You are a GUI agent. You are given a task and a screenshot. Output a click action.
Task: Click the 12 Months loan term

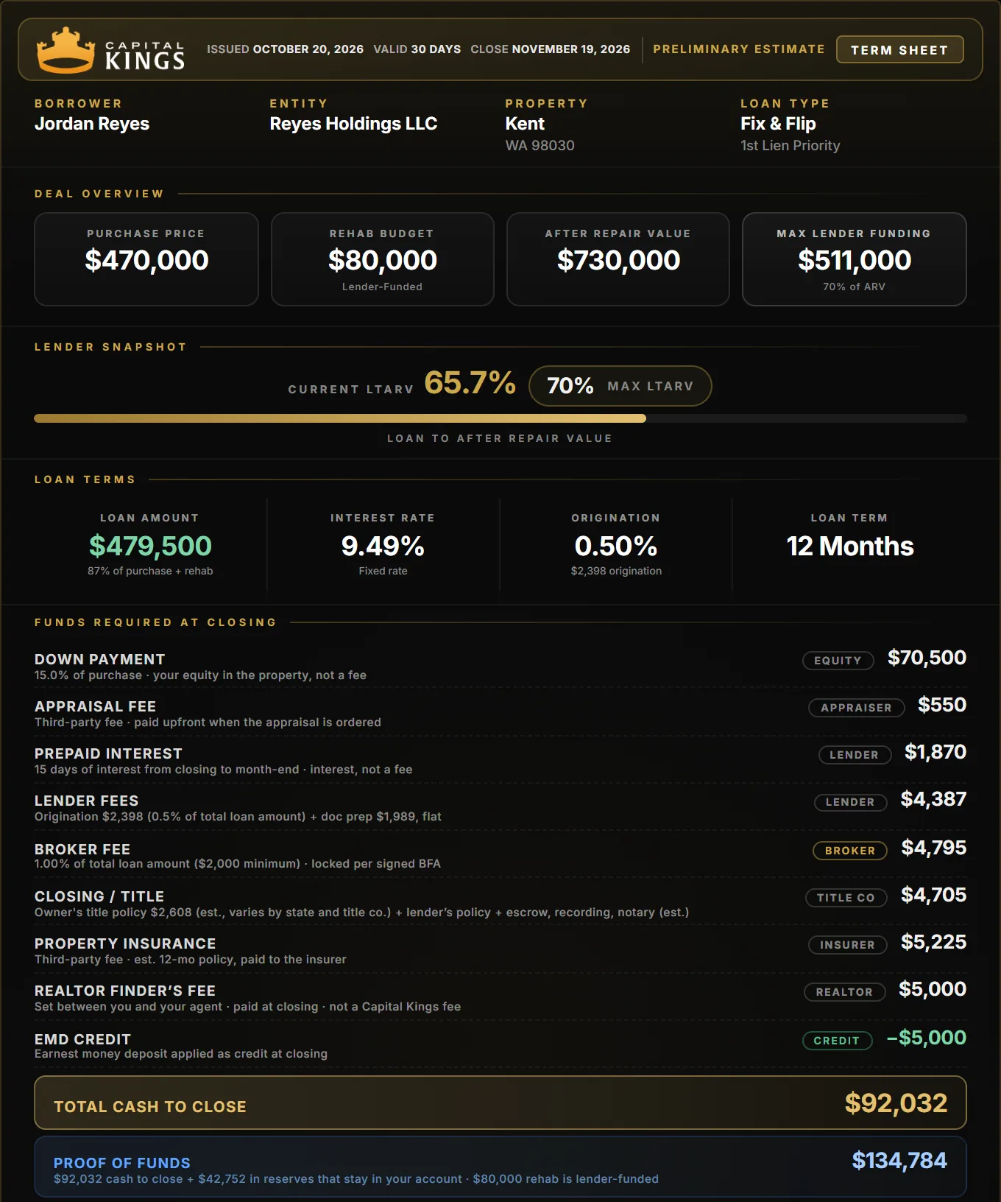[x=850, y=546]
